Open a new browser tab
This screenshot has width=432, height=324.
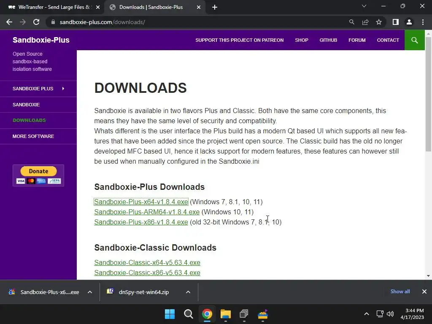[215, 8]
